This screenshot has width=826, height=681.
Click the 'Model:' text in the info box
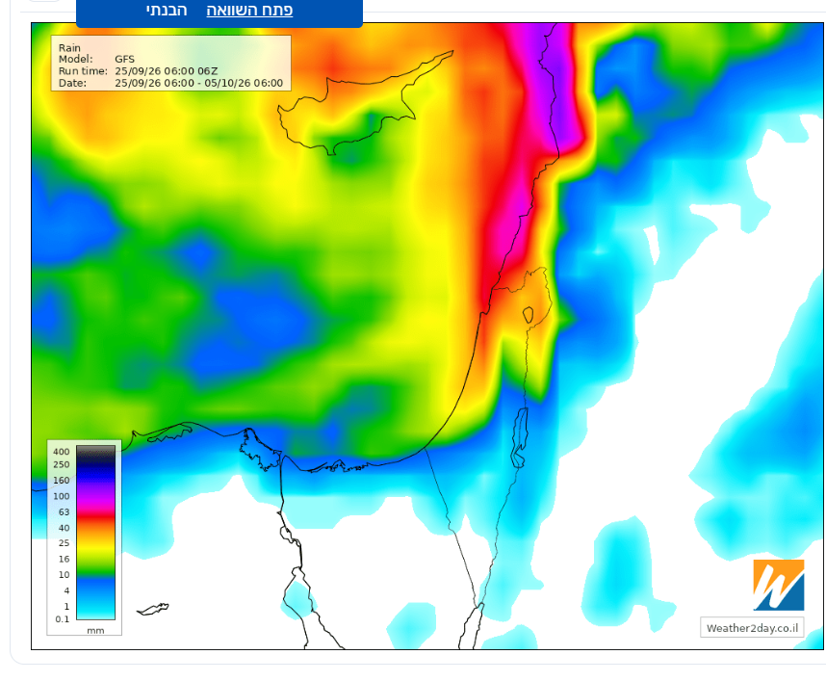click(75, 59)
